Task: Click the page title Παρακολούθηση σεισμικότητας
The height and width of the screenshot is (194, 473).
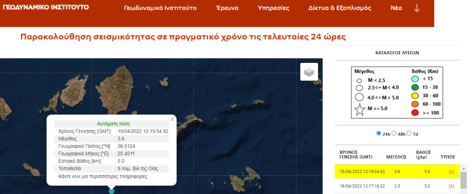Action: [183, 37]
